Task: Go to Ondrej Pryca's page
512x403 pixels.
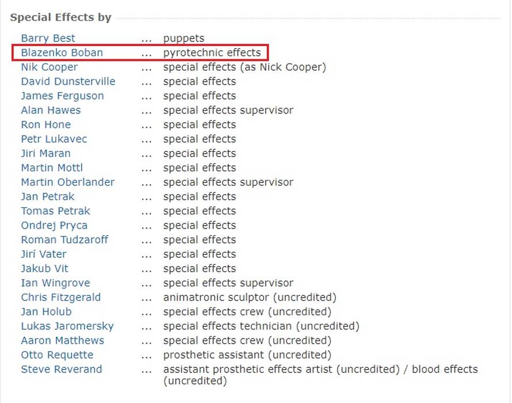Action: pyautogui.click(x=54, y=226)
